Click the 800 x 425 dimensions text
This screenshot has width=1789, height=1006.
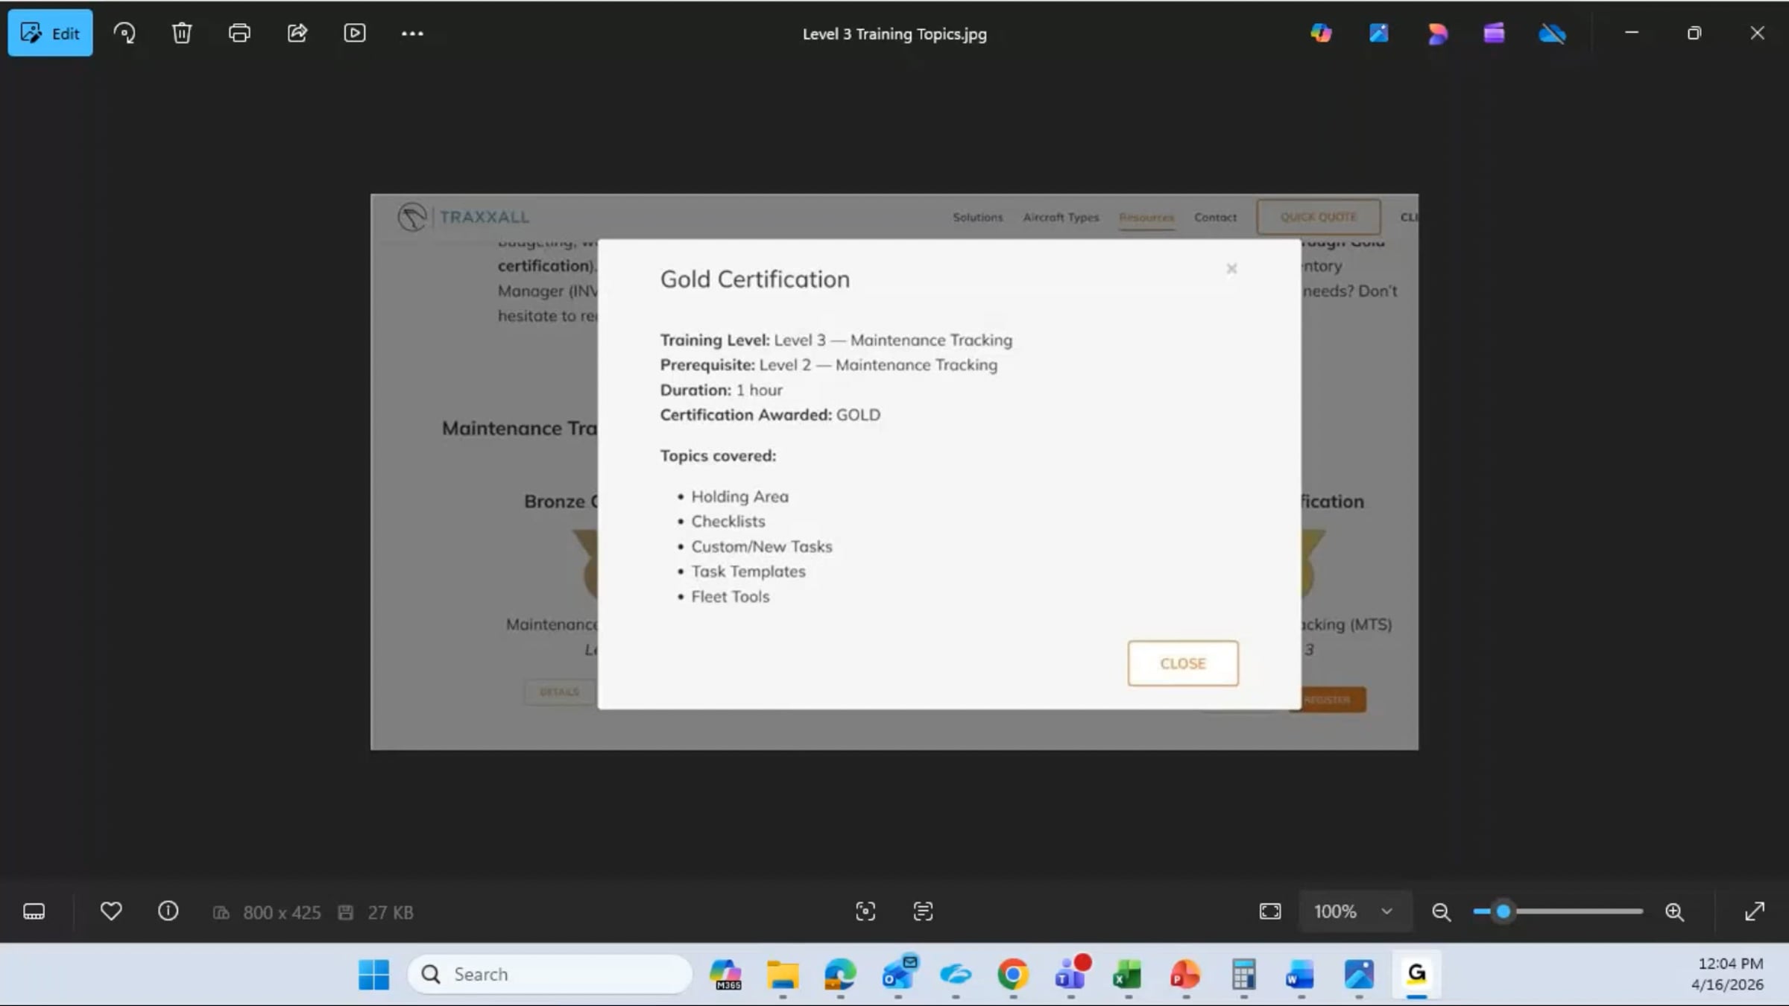click(x=282, y=912)
